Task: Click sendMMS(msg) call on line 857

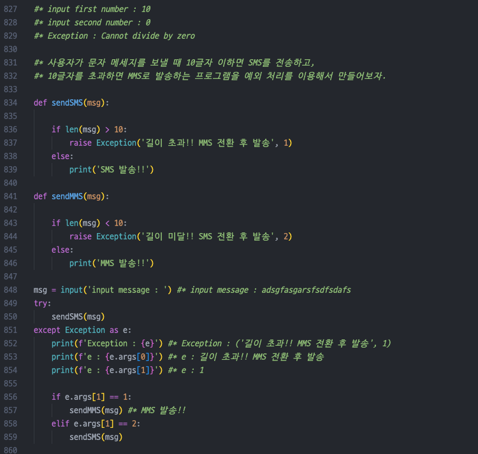Action: tap(96, 410)
